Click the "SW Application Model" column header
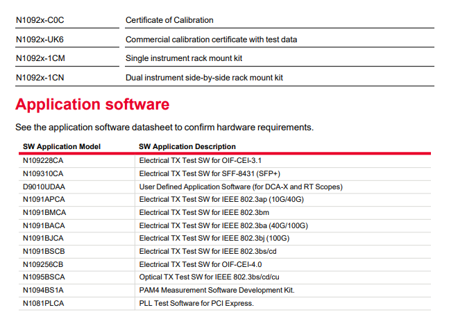458x328 pixels. (x=62, y=146)
